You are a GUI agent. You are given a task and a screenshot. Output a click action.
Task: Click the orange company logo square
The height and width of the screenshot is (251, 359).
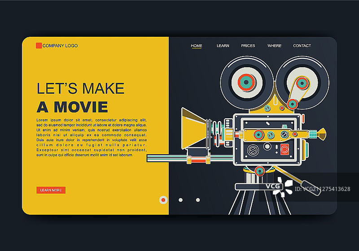39,45
